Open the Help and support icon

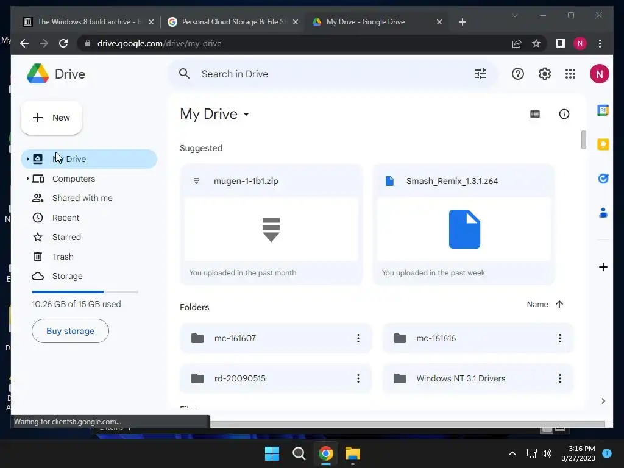518,74
